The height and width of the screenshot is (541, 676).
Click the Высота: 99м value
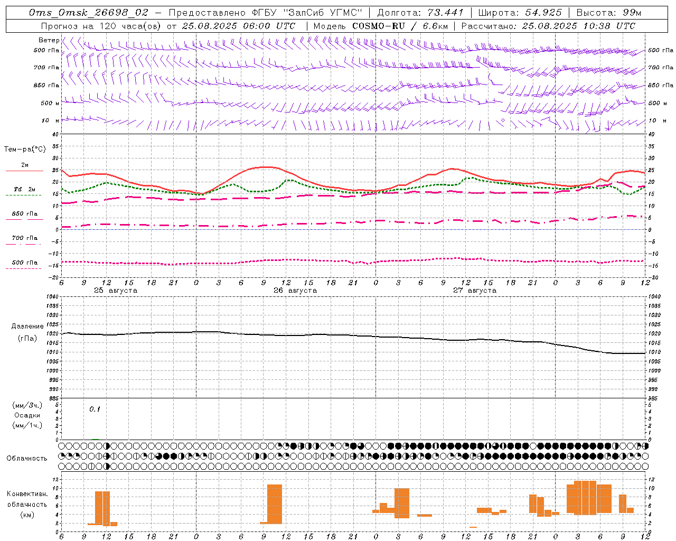pos(609,13)
